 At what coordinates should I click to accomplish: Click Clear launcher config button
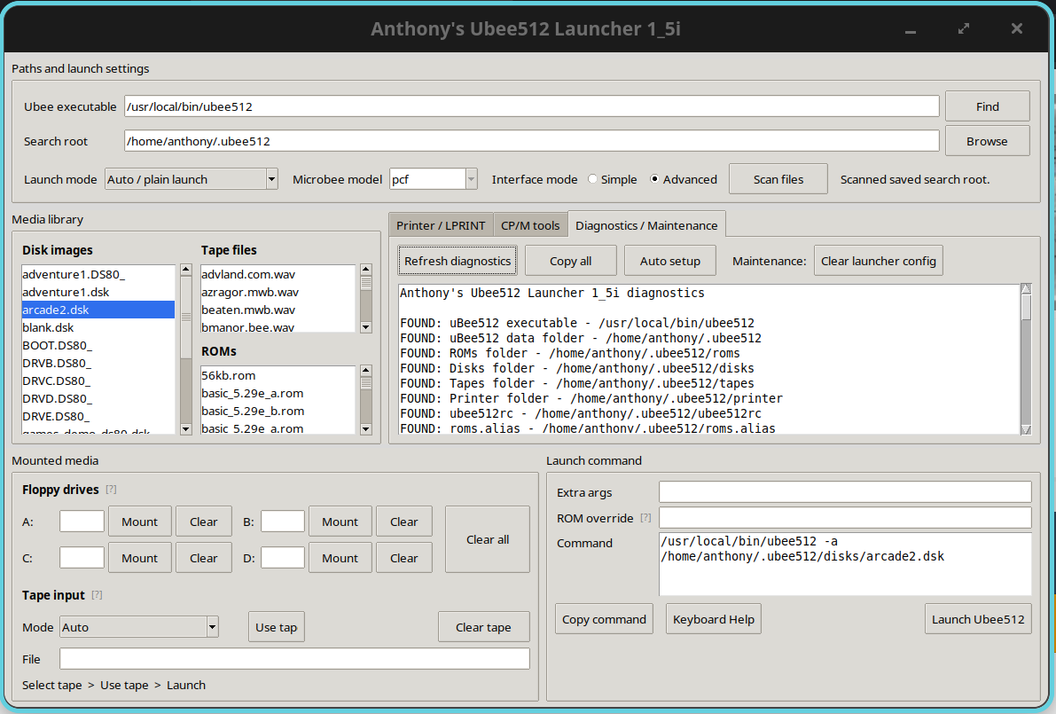coord(878,261)
